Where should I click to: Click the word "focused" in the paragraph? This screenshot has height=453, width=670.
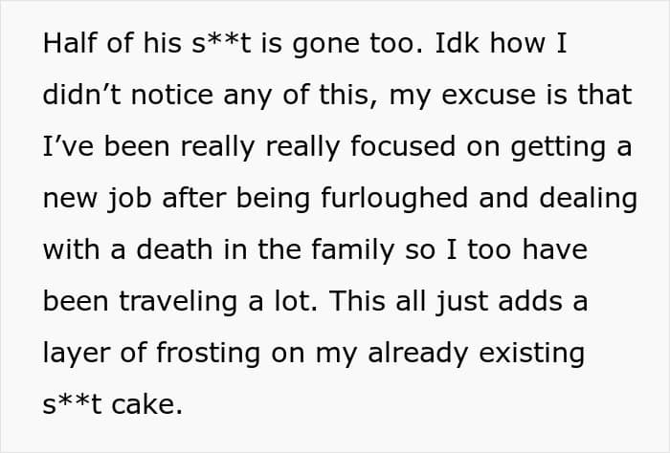click(x=403, y=146)
